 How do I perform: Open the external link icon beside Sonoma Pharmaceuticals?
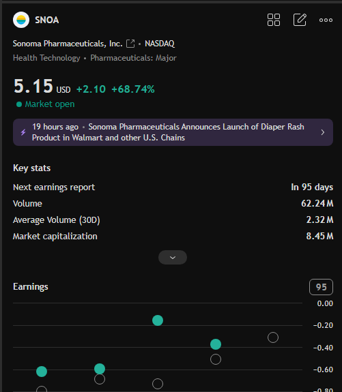coord(130,44)
